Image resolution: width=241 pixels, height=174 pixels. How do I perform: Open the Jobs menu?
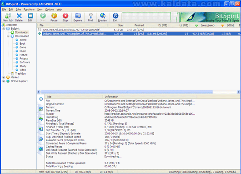(x=18, y=10)
